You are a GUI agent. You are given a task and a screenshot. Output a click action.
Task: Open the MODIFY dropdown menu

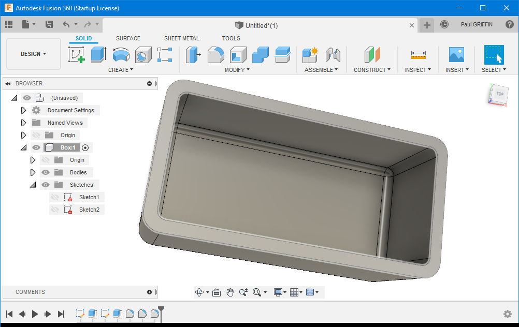(x=237, y=70)
